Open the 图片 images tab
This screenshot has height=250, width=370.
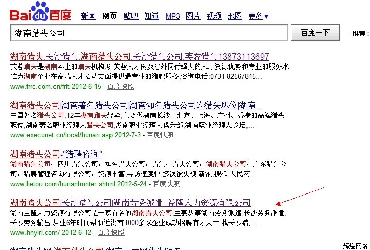[x=193, y=16]
